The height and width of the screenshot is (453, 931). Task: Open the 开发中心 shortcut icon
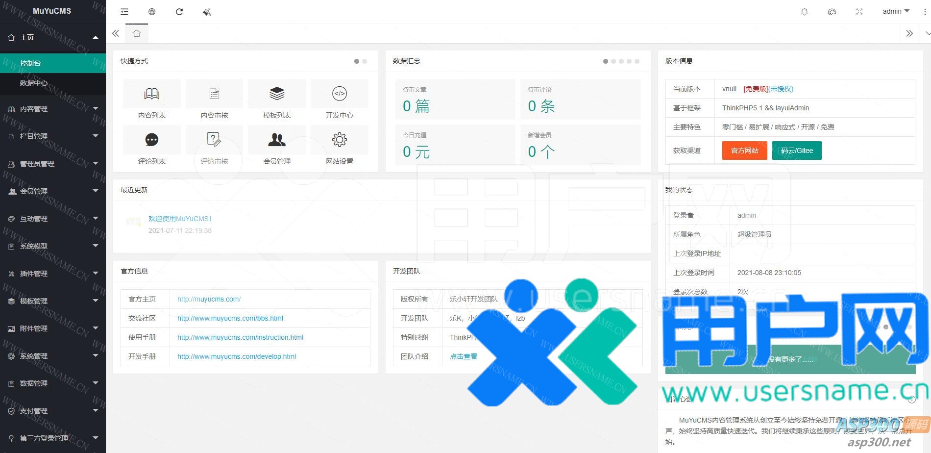coord(339,94)
